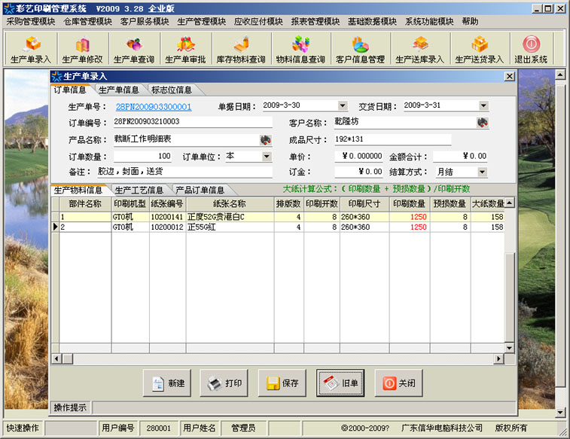Screen dimensions: 570x439
Task: Expand the 交货日期 date dropdown
Action: coord(483,106)
